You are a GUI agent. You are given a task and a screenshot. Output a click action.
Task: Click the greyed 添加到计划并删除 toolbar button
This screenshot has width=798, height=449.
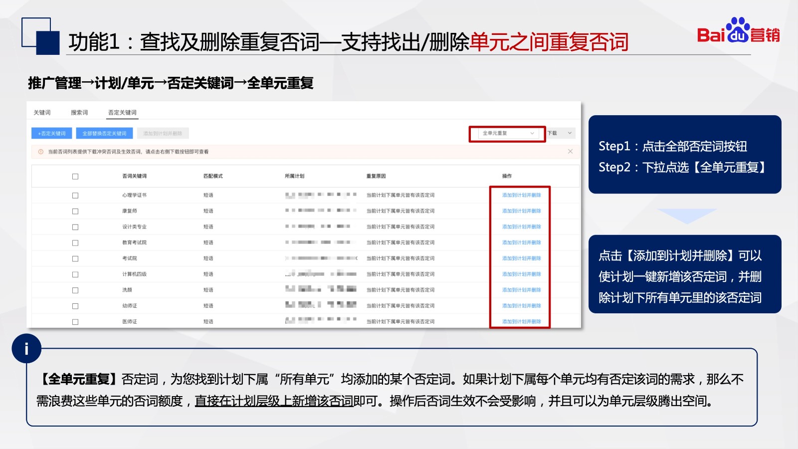point(163,134)
